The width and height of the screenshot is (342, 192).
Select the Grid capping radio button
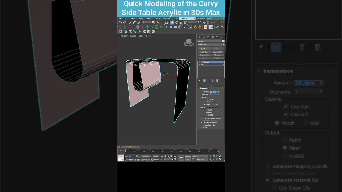coord(213,105)
